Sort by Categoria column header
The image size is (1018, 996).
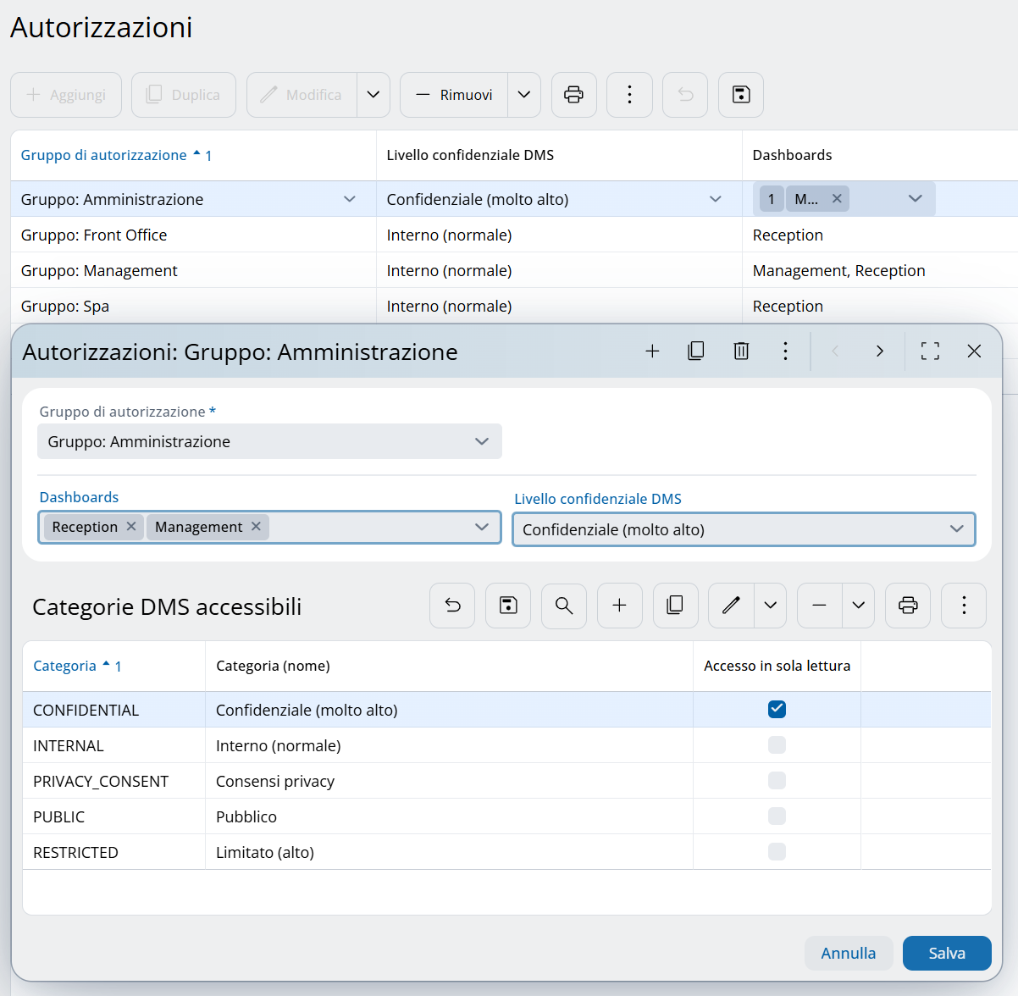click(x=65, y=666)
